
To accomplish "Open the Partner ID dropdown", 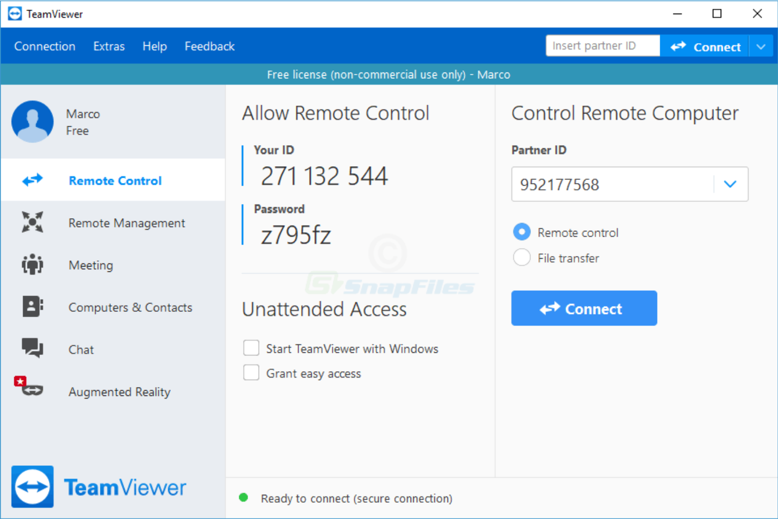I will (730, 184).
